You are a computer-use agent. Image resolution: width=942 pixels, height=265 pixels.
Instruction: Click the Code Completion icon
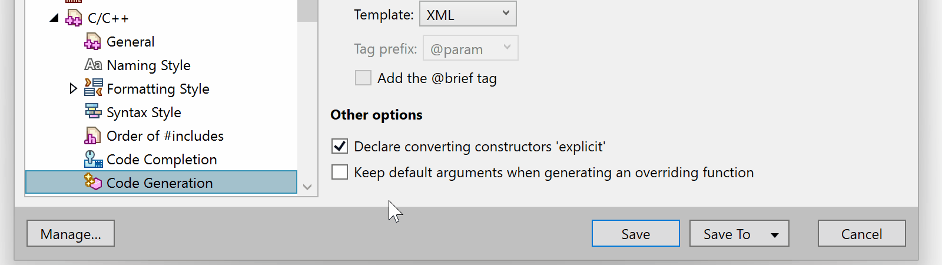point(93,159)
